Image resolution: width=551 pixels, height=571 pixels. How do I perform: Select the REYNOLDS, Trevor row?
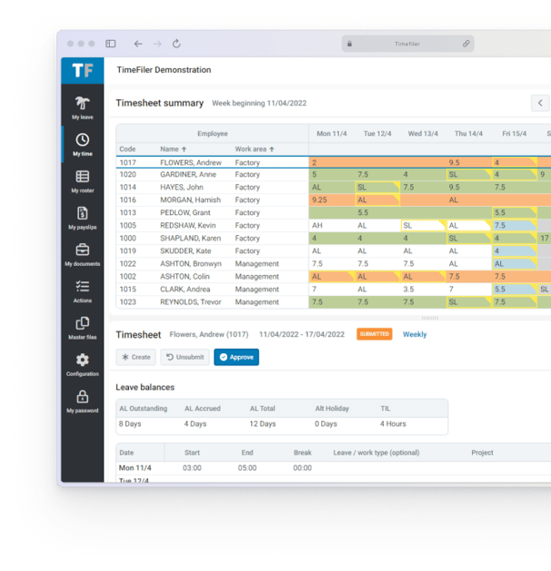334,301
